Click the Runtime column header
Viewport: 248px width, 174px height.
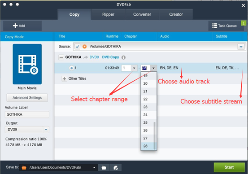112,36
